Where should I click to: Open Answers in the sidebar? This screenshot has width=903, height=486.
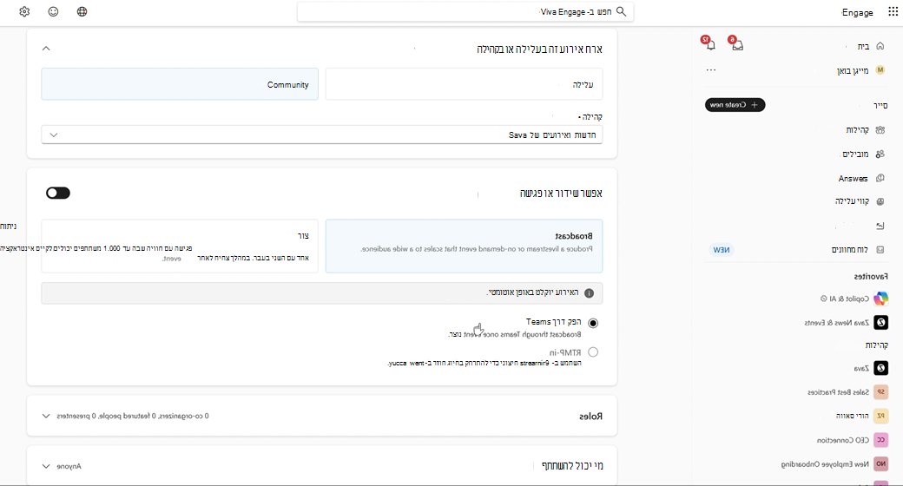click(x=853, y=179)
